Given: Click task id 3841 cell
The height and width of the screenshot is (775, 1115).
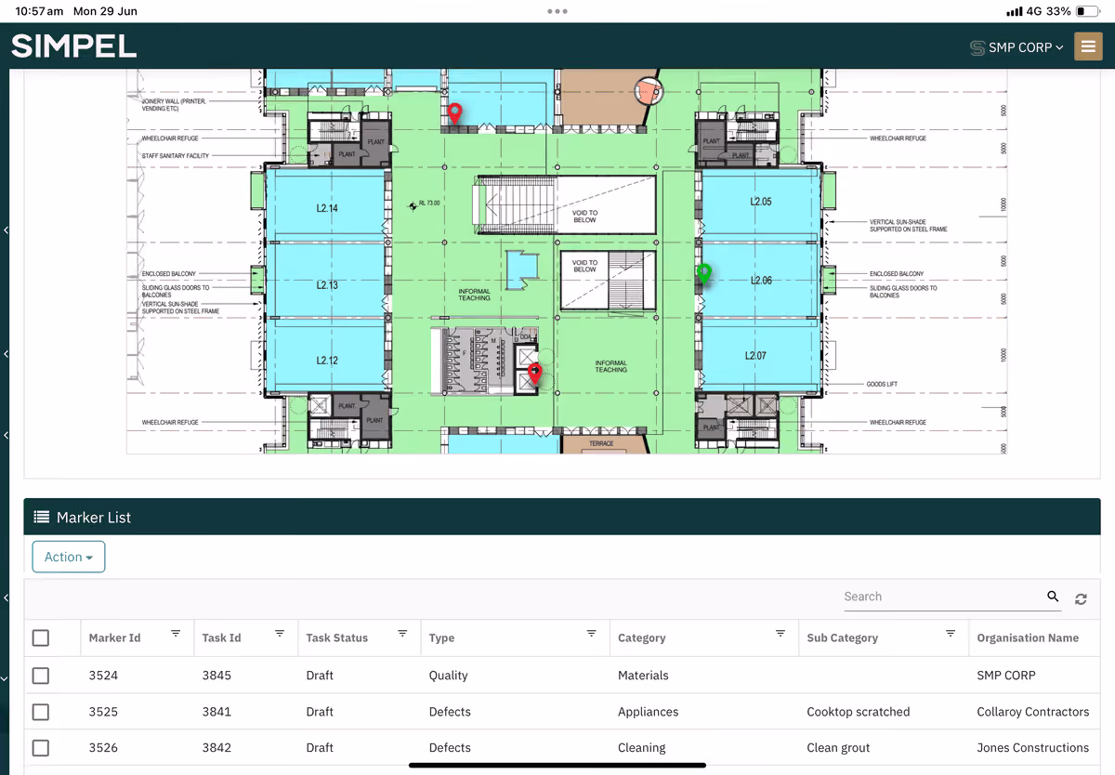Looking at the screenshot, I should [x=216, y=712].
